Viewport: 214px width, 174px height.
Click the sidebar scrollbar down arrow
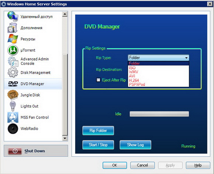[65, 138]
